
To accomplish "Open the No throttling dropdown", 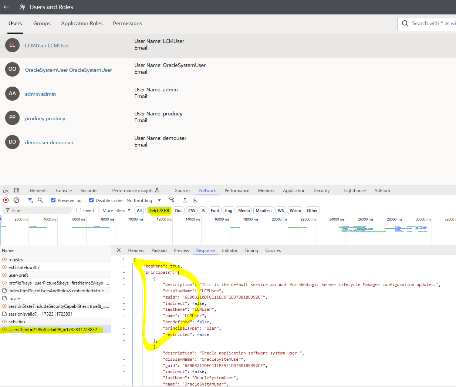I will pos(143,200).
